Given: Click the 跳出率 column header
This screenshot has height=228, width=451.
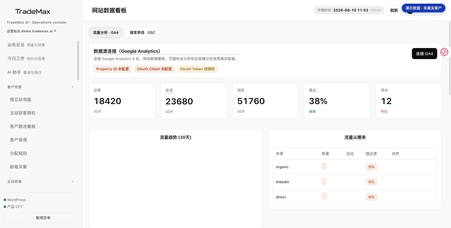Looking at the screenshot, I should pyautogui.click(x=371, y=154).
